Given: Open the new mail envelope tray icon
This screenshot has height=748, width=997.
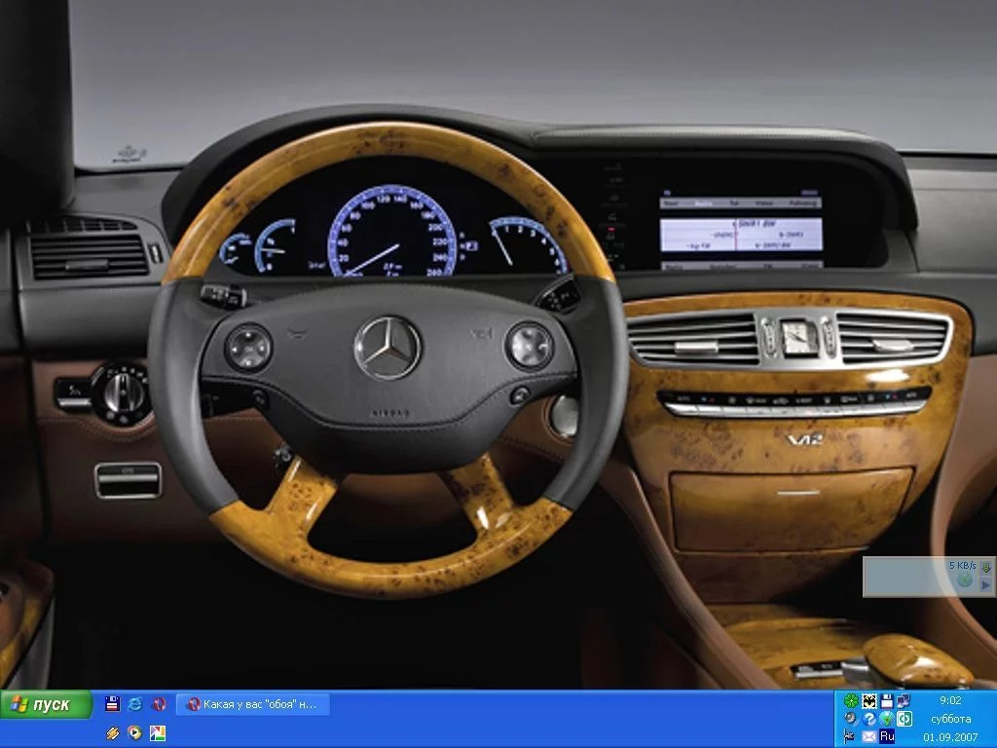Looking at the screenshot, I should click(x=868, y=736).
